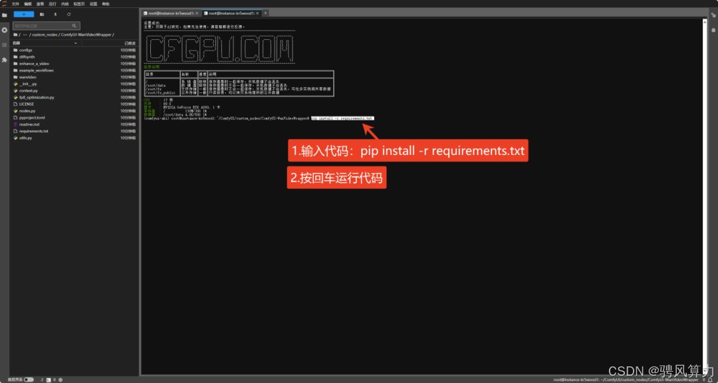
Task: Open the 标签页 menu
Action: [79, 4]
